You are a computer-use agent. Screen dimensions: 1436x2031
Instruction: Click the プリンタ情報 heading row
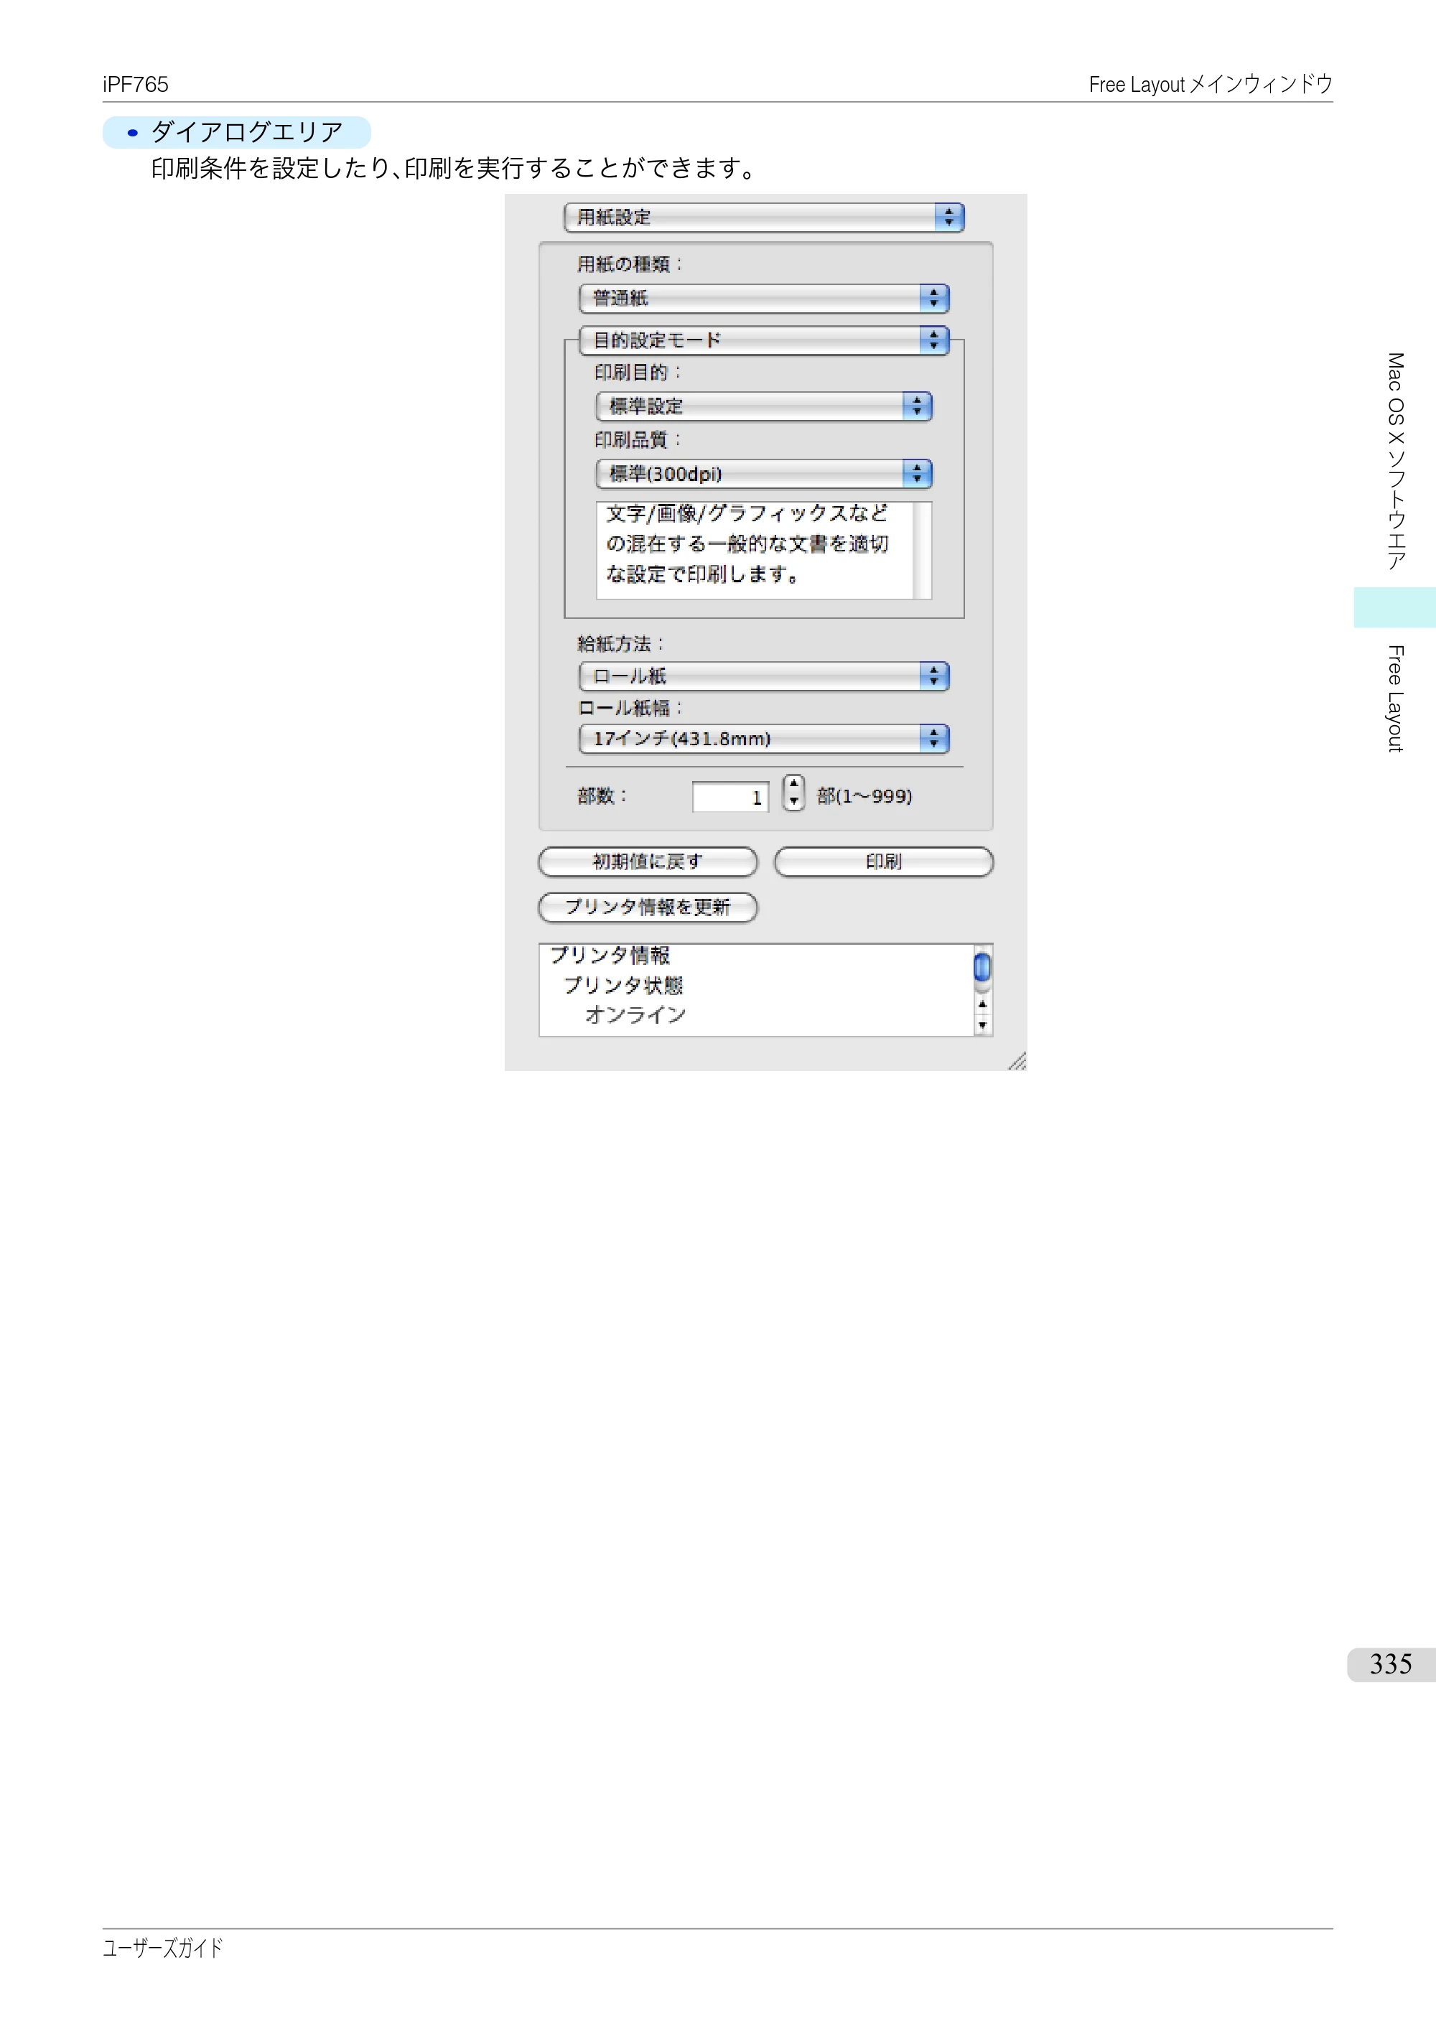[x=610, y=956]
